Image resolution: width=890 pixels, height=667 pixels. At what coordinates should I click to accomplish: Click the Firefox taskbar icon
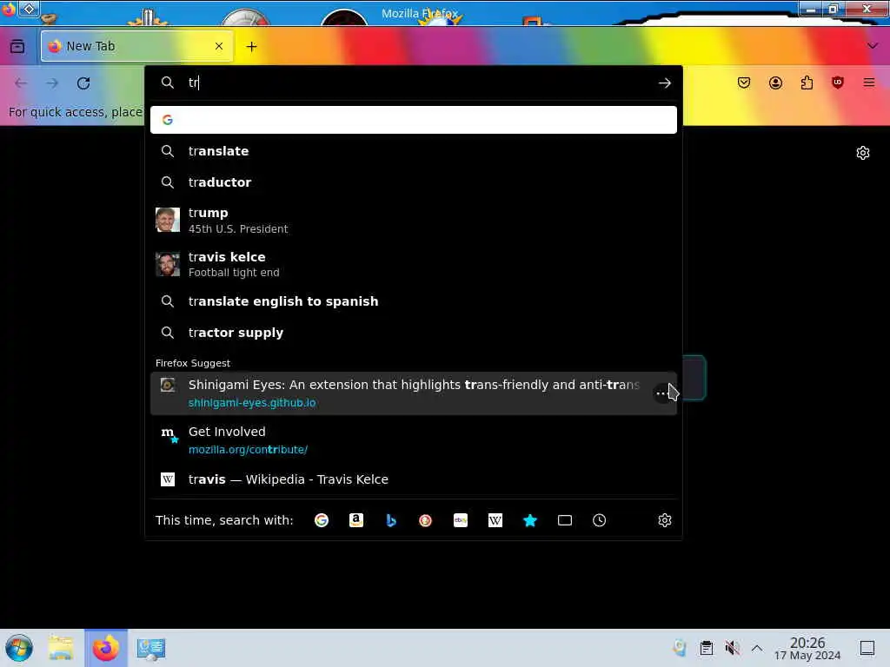[105, 648]
